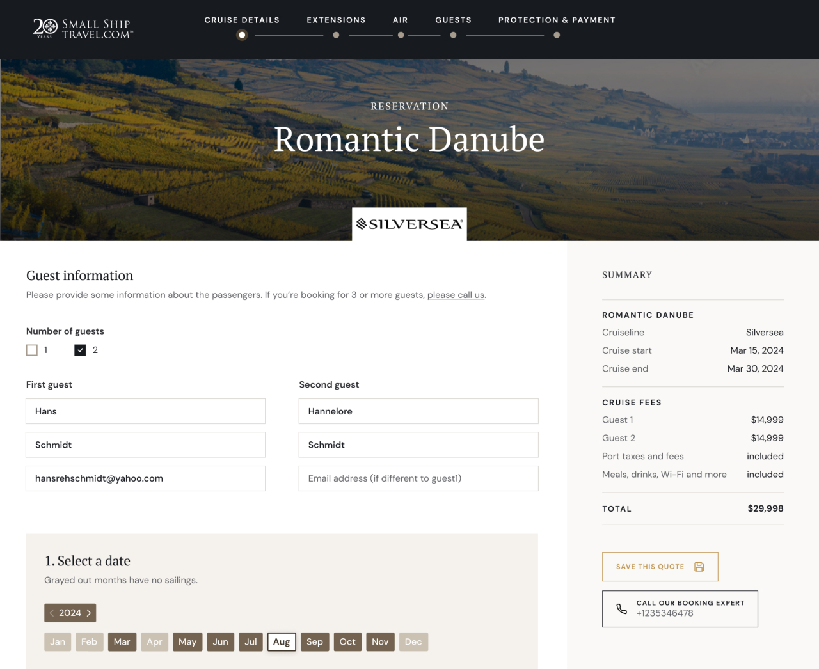Open the Extensions section in the navigation
Screen dimensions: 819x669
pos(336,20)
